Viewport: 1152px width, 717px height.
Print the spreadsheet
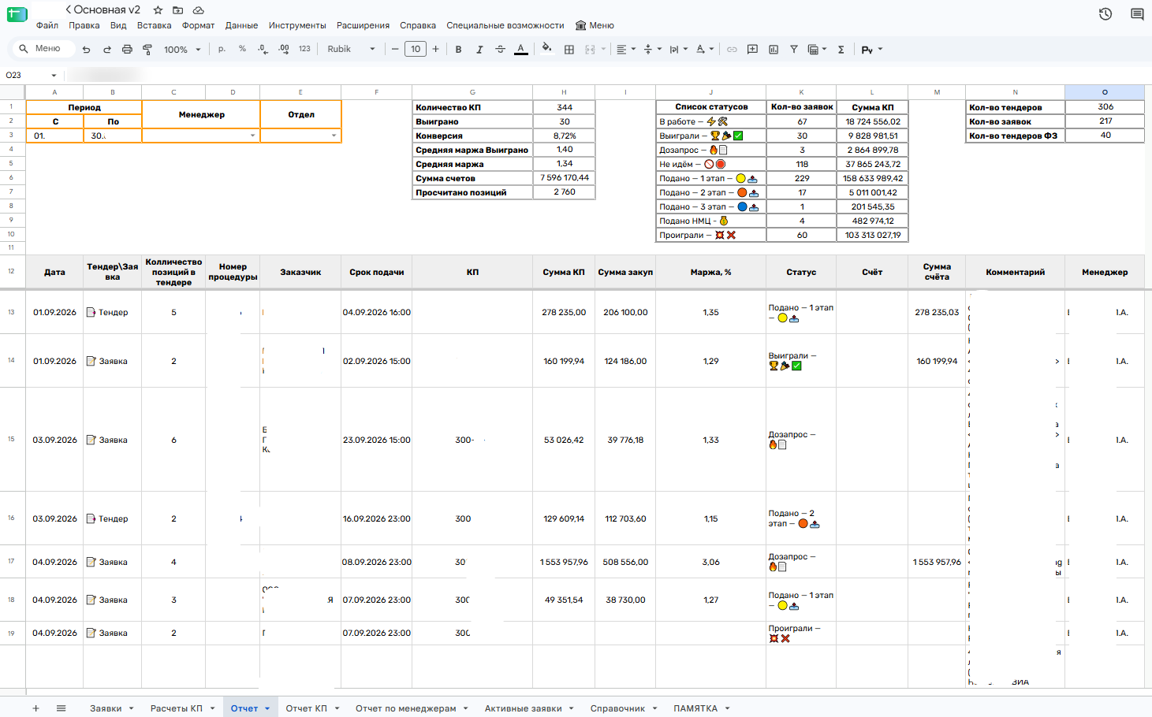[x=127, y=50]
